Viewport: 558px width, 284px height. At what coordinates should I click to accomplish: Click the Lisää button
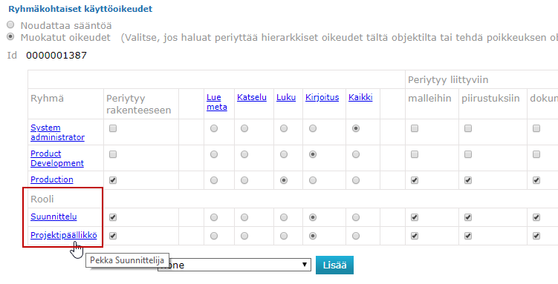point(334,265)
